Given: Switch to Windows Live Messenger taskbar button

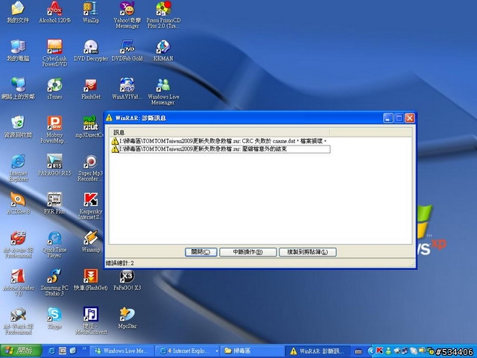Looking at the screenshot, I should (x=122, y=351).
